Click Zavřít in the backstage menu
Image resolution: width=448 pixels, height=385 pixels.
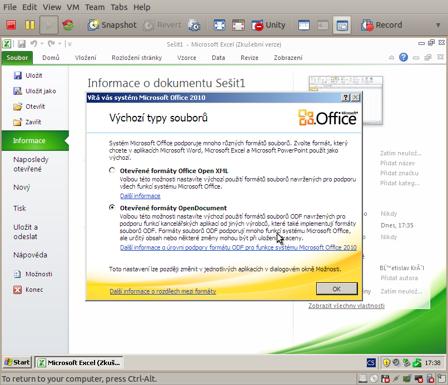coord(27,122)
